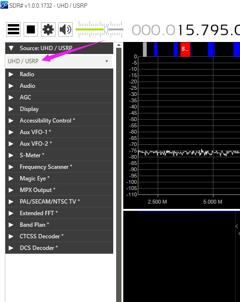The width and height of the screenshot is (240, 302).
Task: Click the 5.000 M frequency axis label
Action: (x=213, y=202)
